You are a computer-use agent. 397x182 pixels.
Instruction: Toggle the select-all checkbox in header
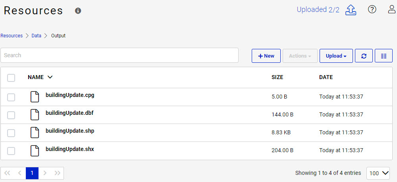(x=11, y=77)
